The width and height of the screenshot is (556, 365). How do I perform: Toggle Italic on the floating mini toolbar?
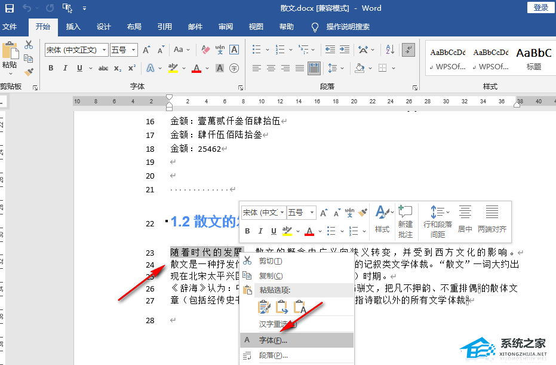260,231
